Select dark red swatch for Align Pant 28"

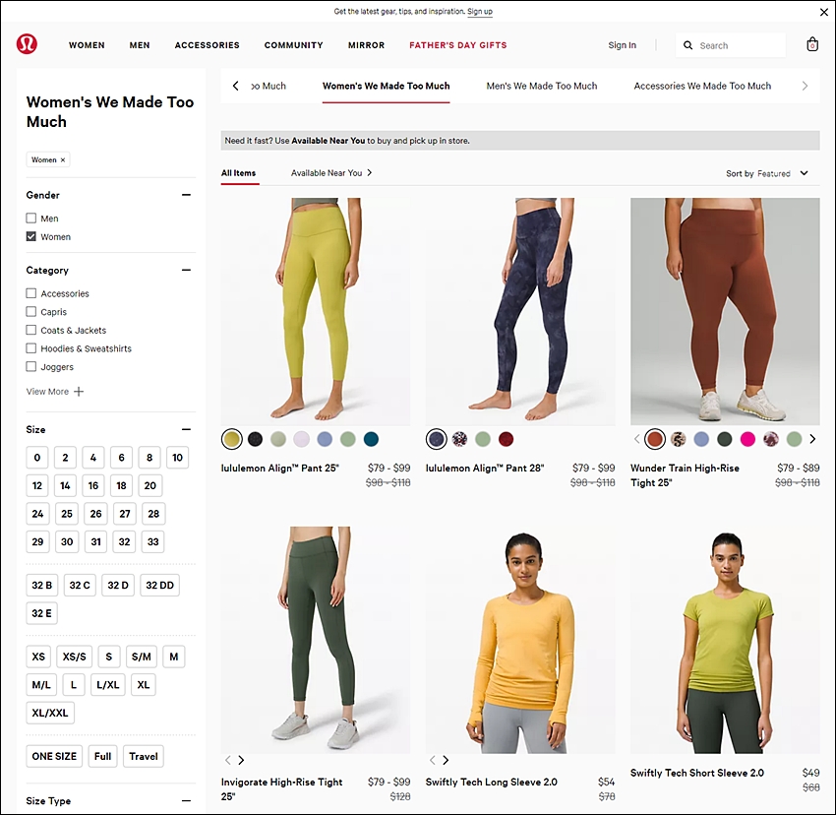pyautogui.click(x=506, y=439)
